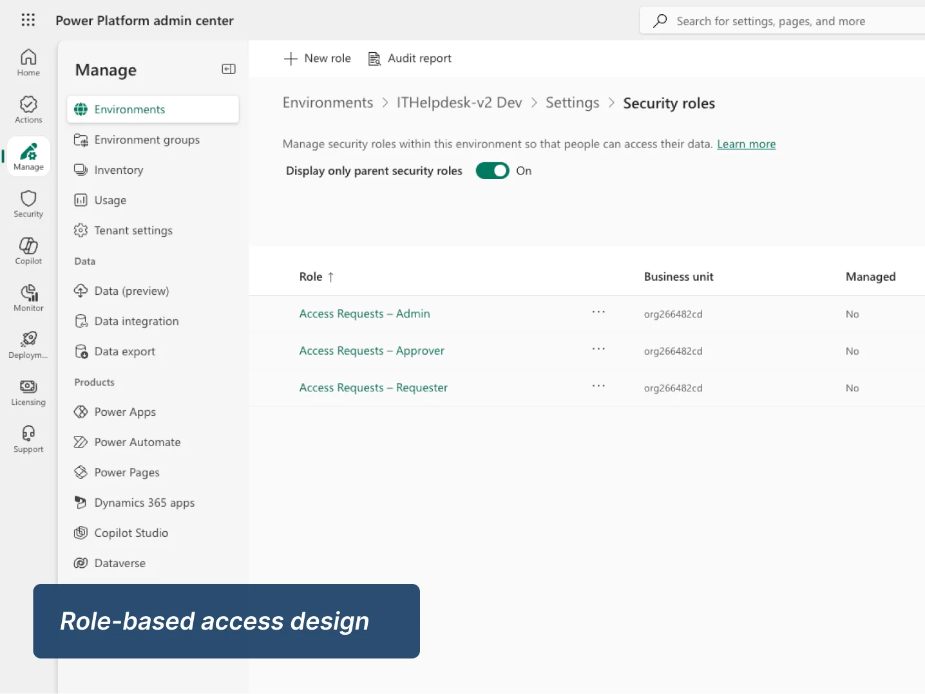This screenshot has height=694, width=925.
Task: Select the Licensing icon in the left rail
Action: tap(28, 391)
